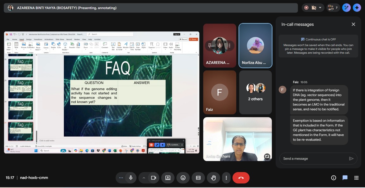The width and height of the screenshot is (365, 188).
Task: Click the annotate pen icon at top
Action: (x=346, y=8)
